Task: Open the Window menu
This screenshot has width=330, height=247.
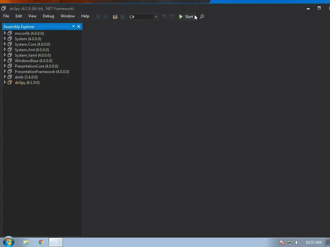Action: pos(68,16)
